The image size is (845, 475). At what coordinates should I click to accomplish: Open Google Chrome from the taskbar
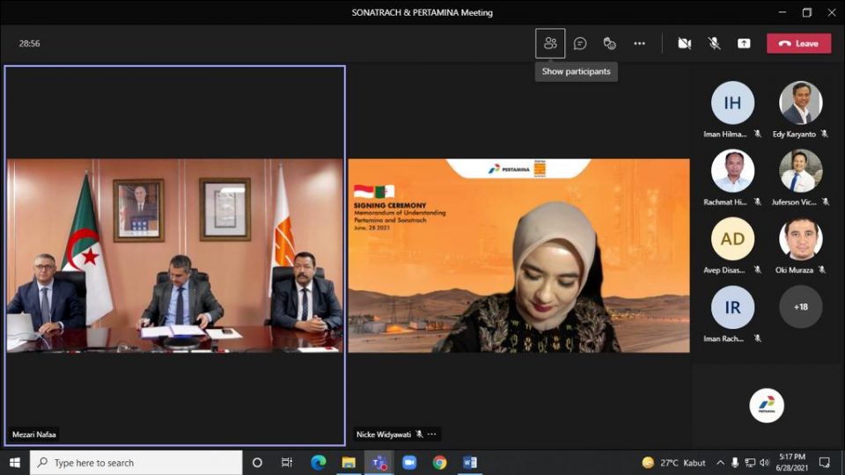(439, 463)
